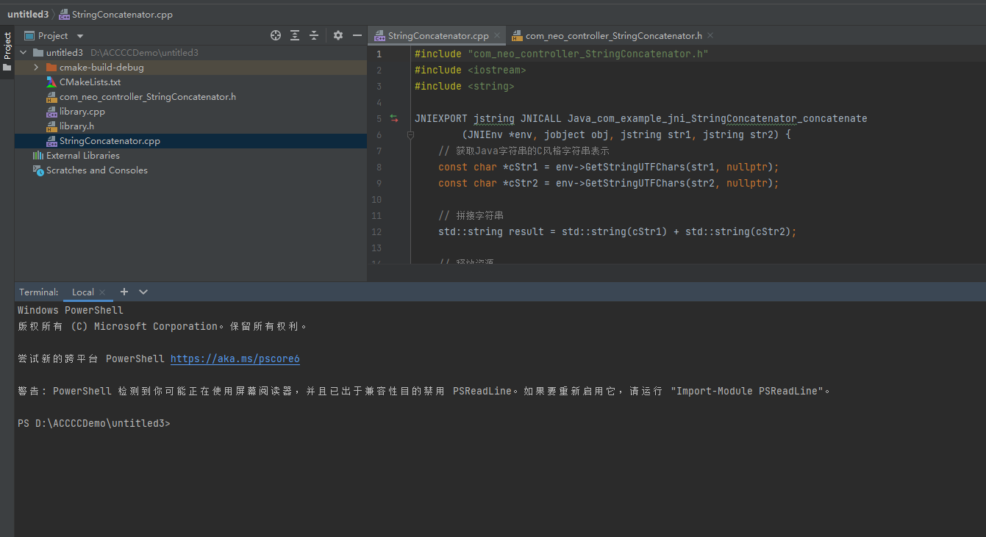Click line number 1 in the editor gutter

(x=379, y=54)
